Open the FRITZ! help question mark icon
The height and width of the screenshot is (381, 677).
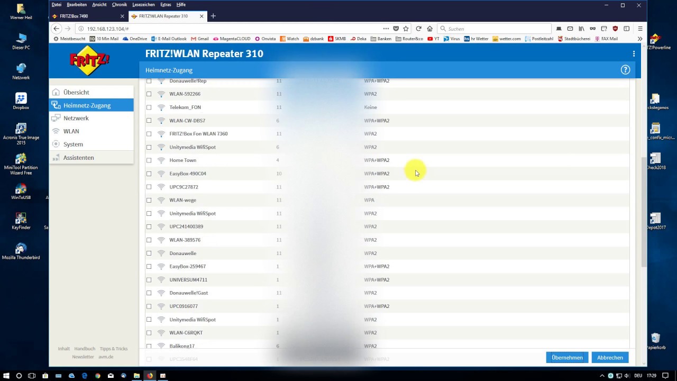pyautogui.click(x=625, y=70)
